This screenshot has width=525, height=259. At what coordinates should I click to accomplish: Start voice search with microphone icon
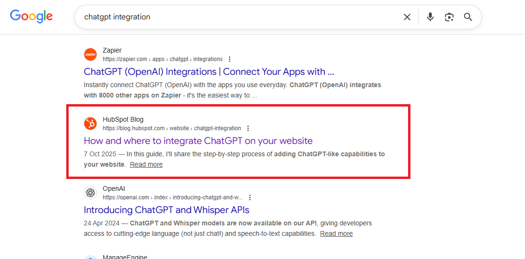point(430,17)
